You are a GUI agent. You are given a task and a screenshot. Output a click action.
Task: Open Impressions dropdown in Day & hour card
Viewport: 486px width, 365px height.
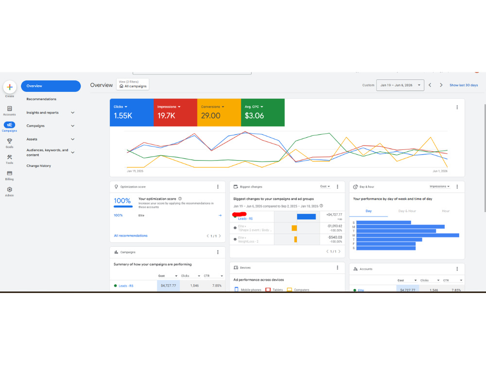(x=439, y=186)
